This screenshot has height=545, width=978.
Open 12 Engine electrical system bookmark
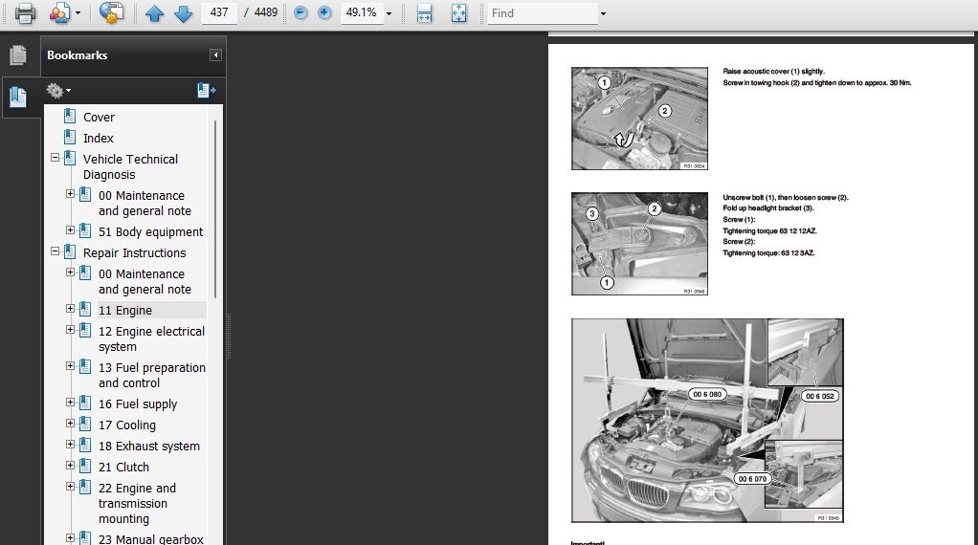click(x=151, y=338)
